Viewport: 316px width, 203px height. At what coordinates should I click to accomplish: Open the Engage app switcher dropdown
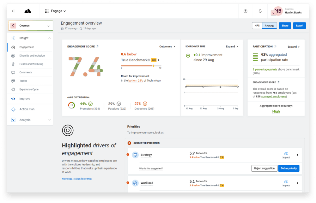point(56,11)
